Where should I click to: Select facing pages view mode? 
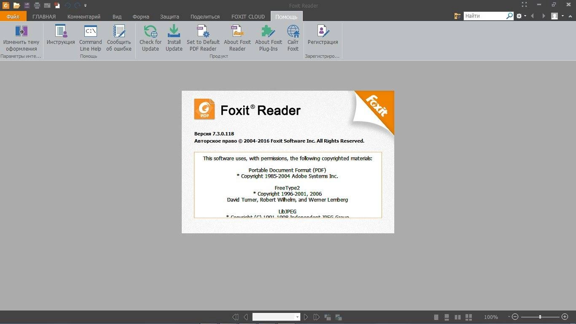458,317
